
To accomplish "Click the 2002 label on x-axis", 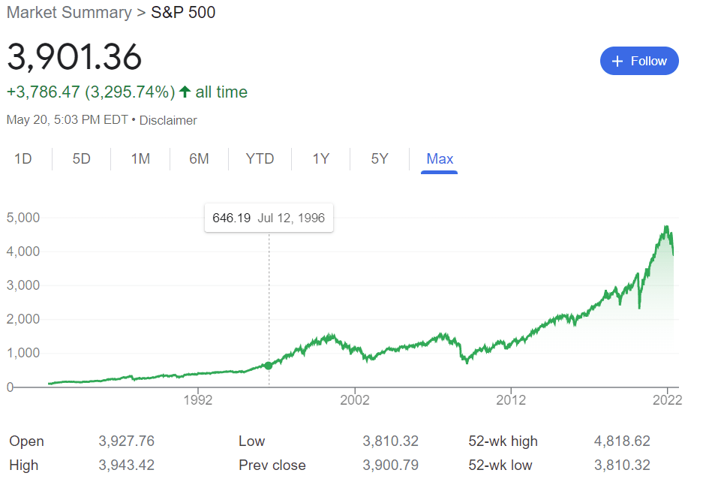I will 354,399.
